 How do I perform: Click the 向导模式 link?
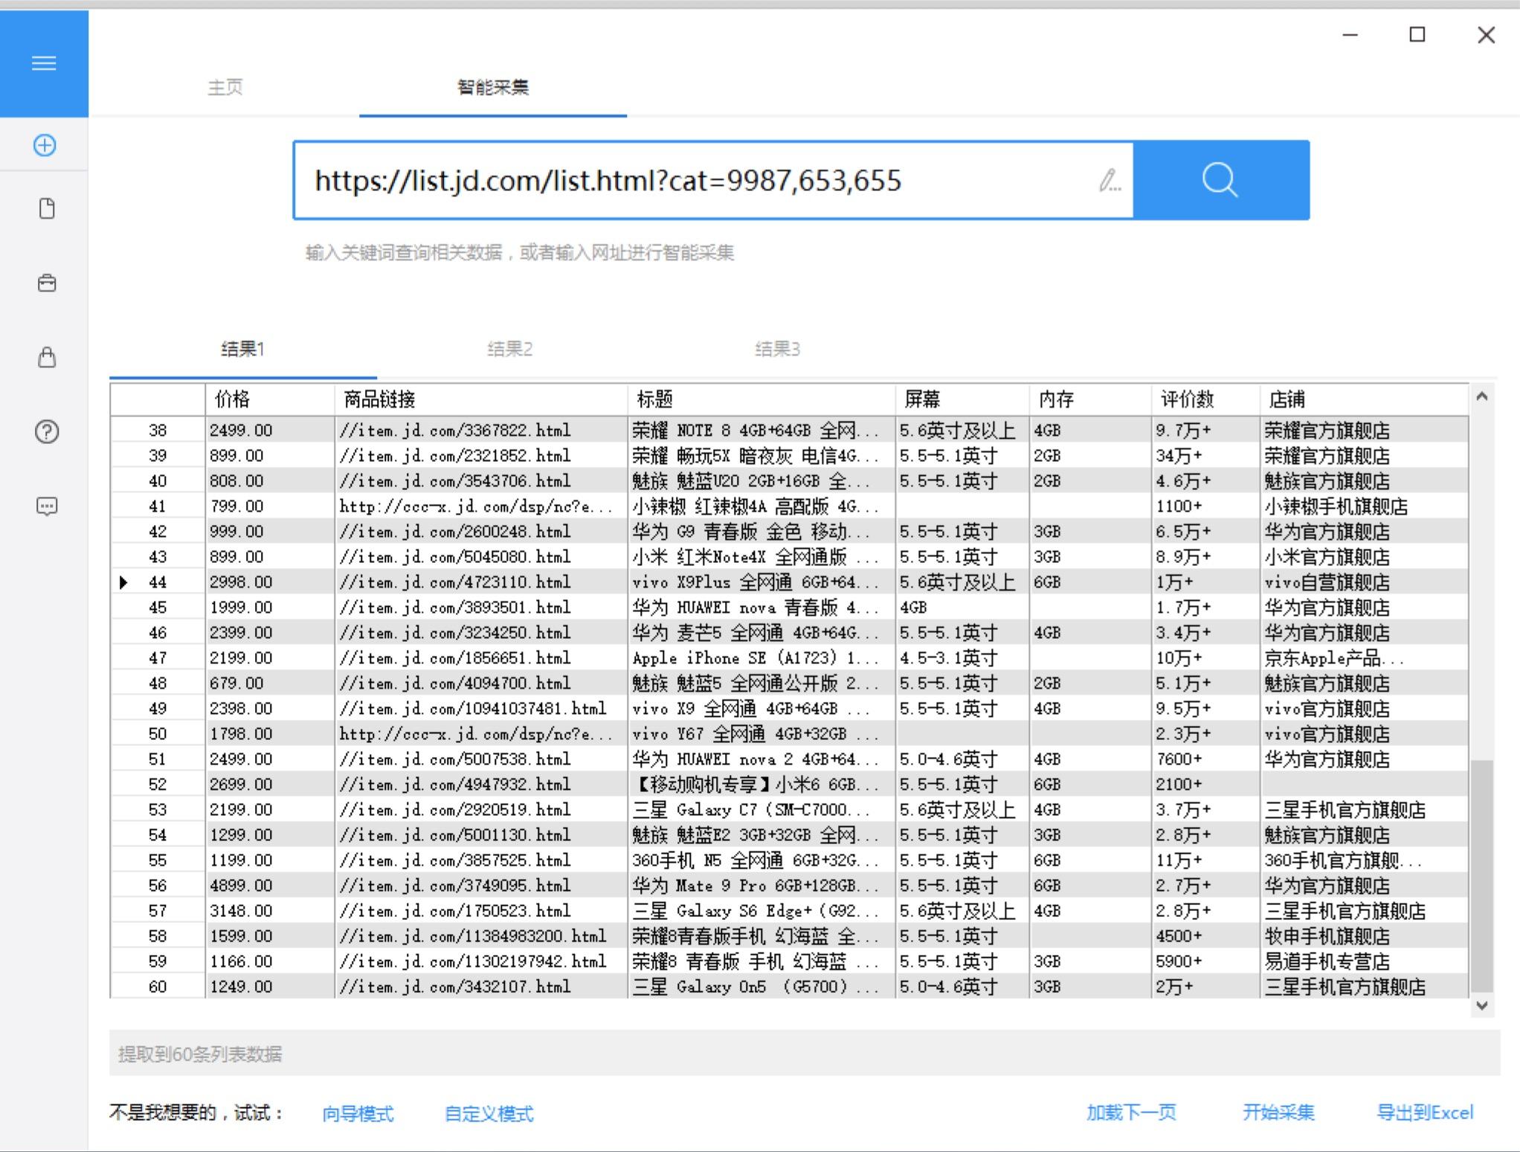pos(358,1113)
